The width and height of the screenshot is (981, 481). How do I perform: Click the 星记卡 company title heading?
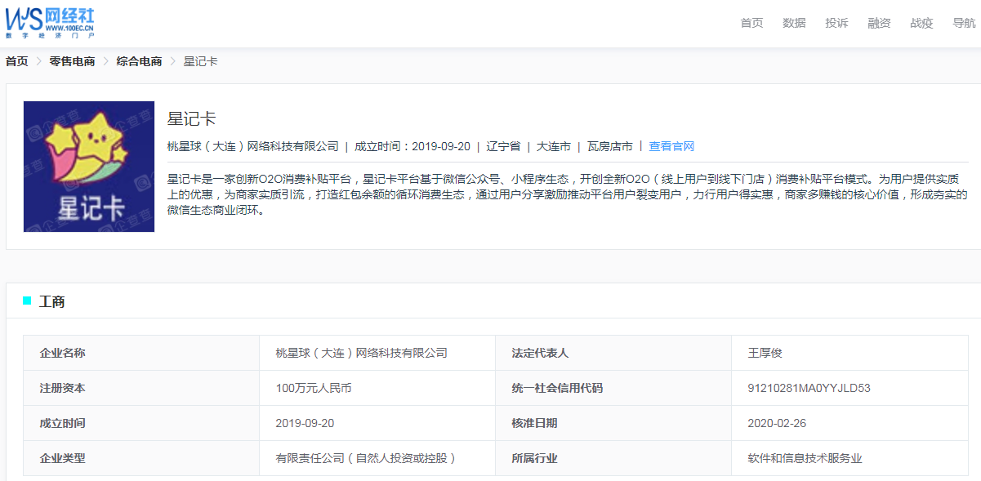point(191,119)
